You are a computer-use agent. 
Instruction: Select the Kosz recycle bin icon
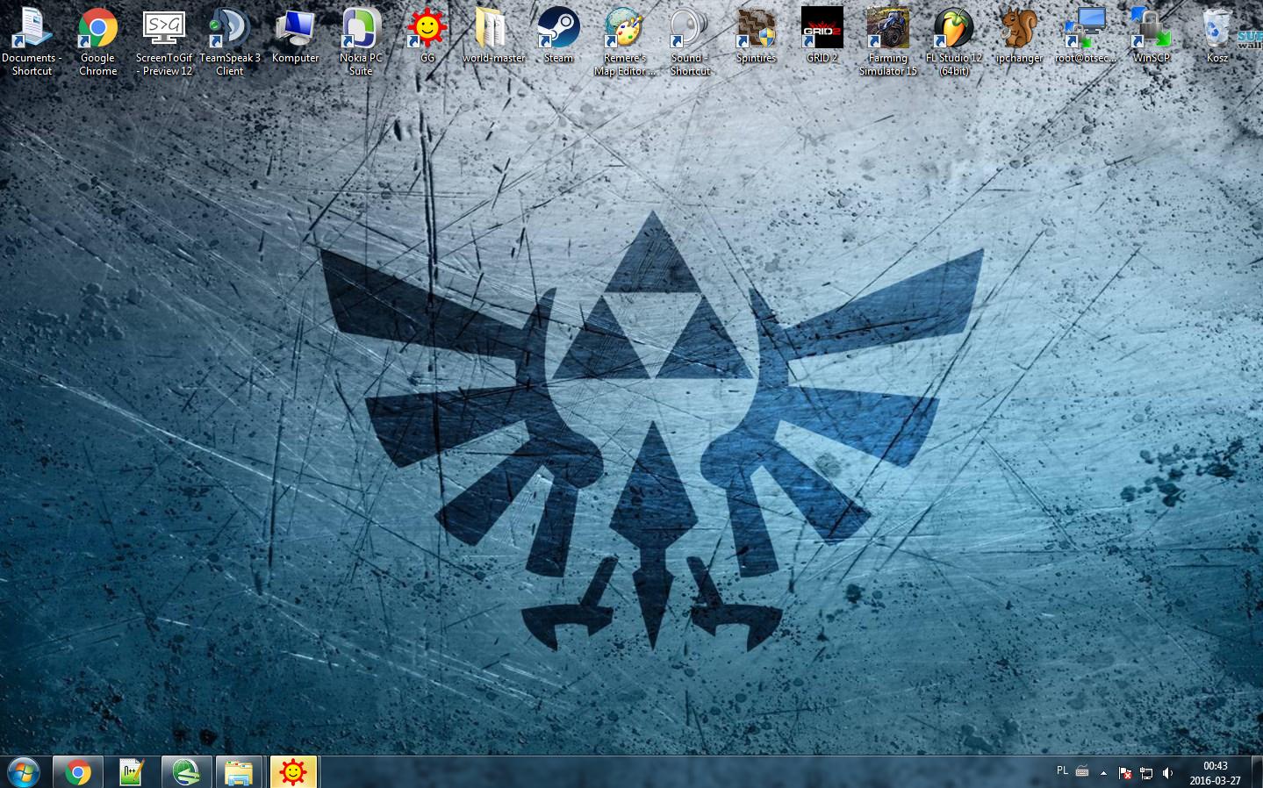point(1216,35)
